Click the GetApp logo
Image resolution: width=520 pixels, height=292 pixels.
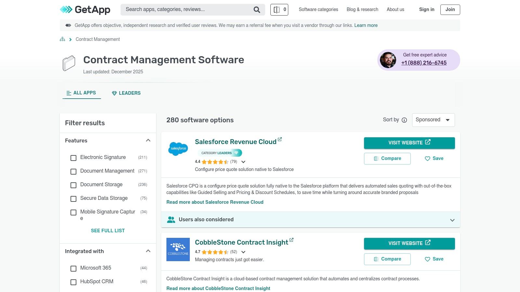point(85,10)
